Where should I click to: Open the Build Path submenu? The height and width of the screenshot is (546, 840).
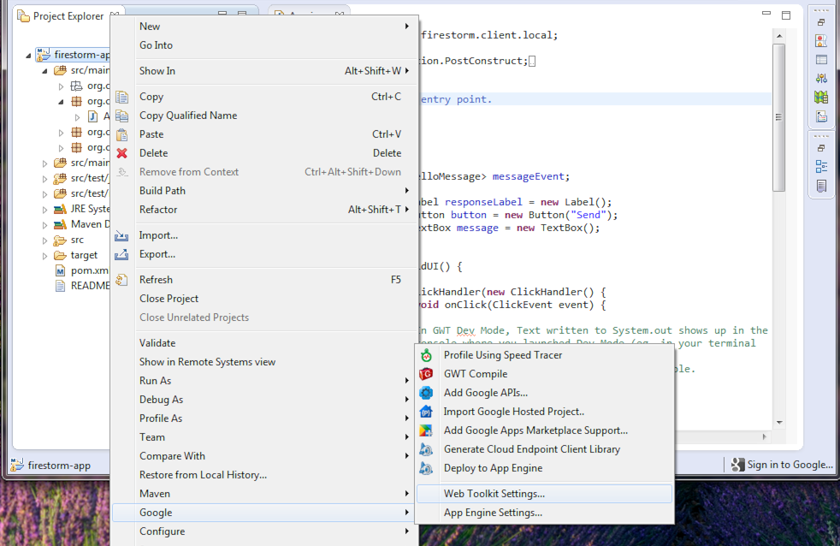coord(264,191)
